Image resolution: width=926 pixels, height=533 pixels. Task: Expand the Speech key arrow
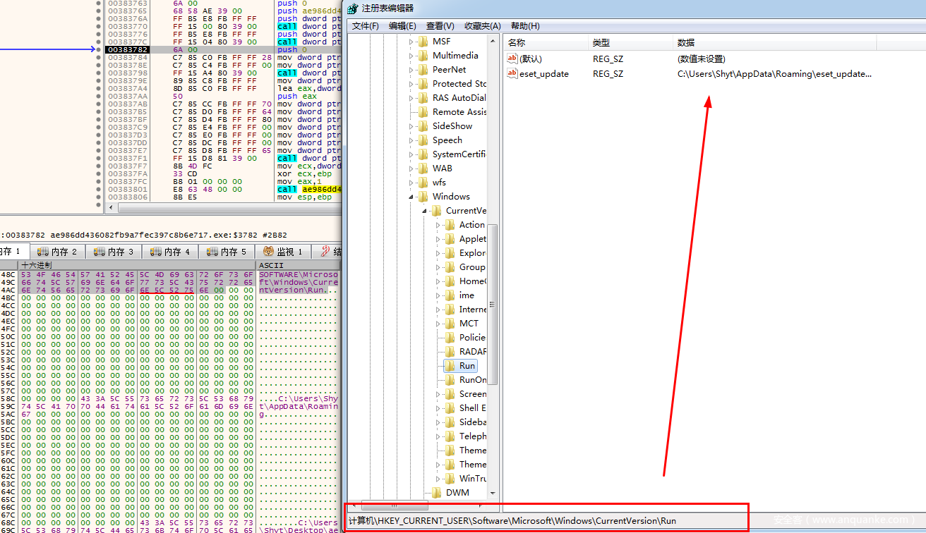pos(411,140)
